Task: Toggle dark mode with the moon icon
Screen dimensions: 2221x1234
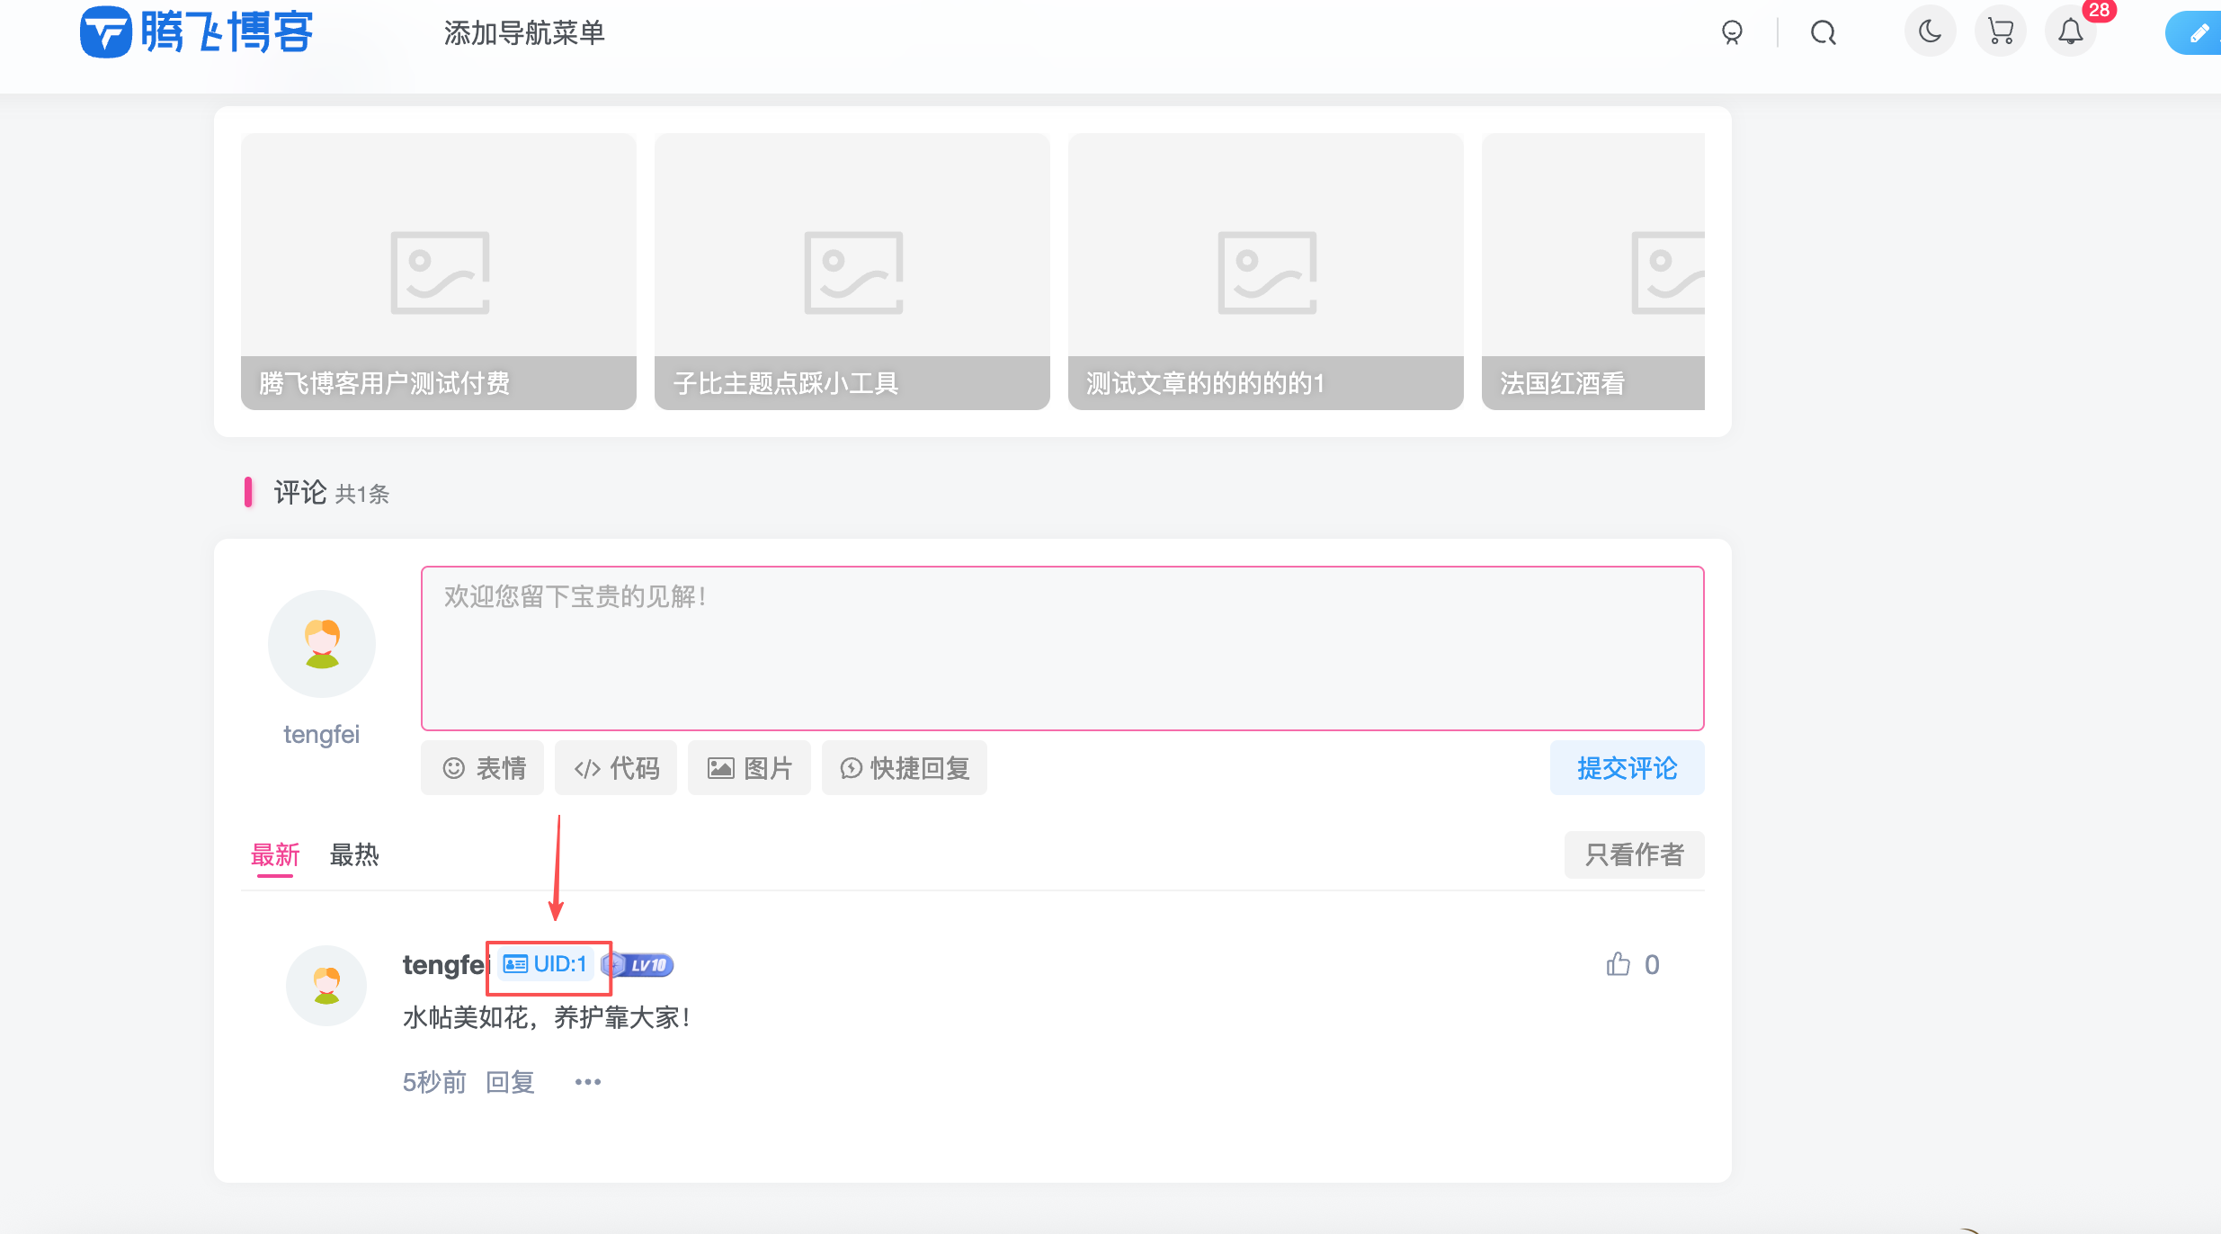Action: (1931, 31)
